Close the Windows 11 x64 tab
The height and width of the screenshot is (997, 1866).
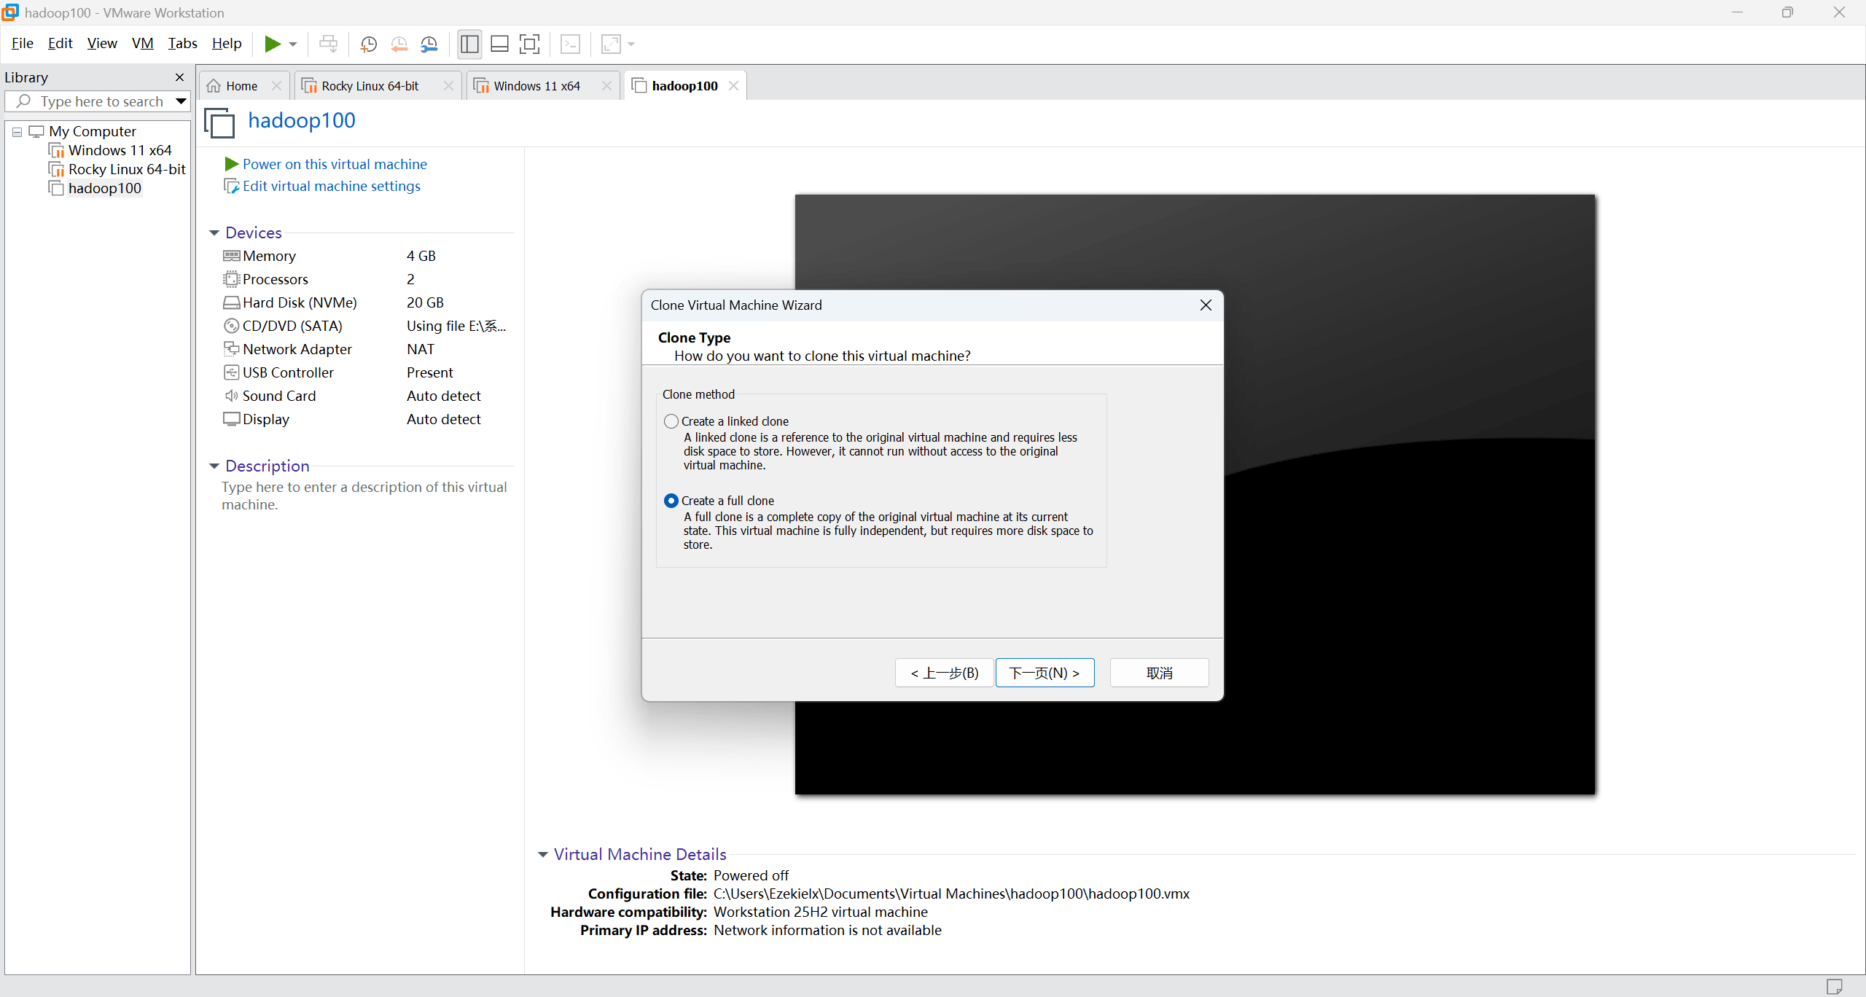[606, 86]
